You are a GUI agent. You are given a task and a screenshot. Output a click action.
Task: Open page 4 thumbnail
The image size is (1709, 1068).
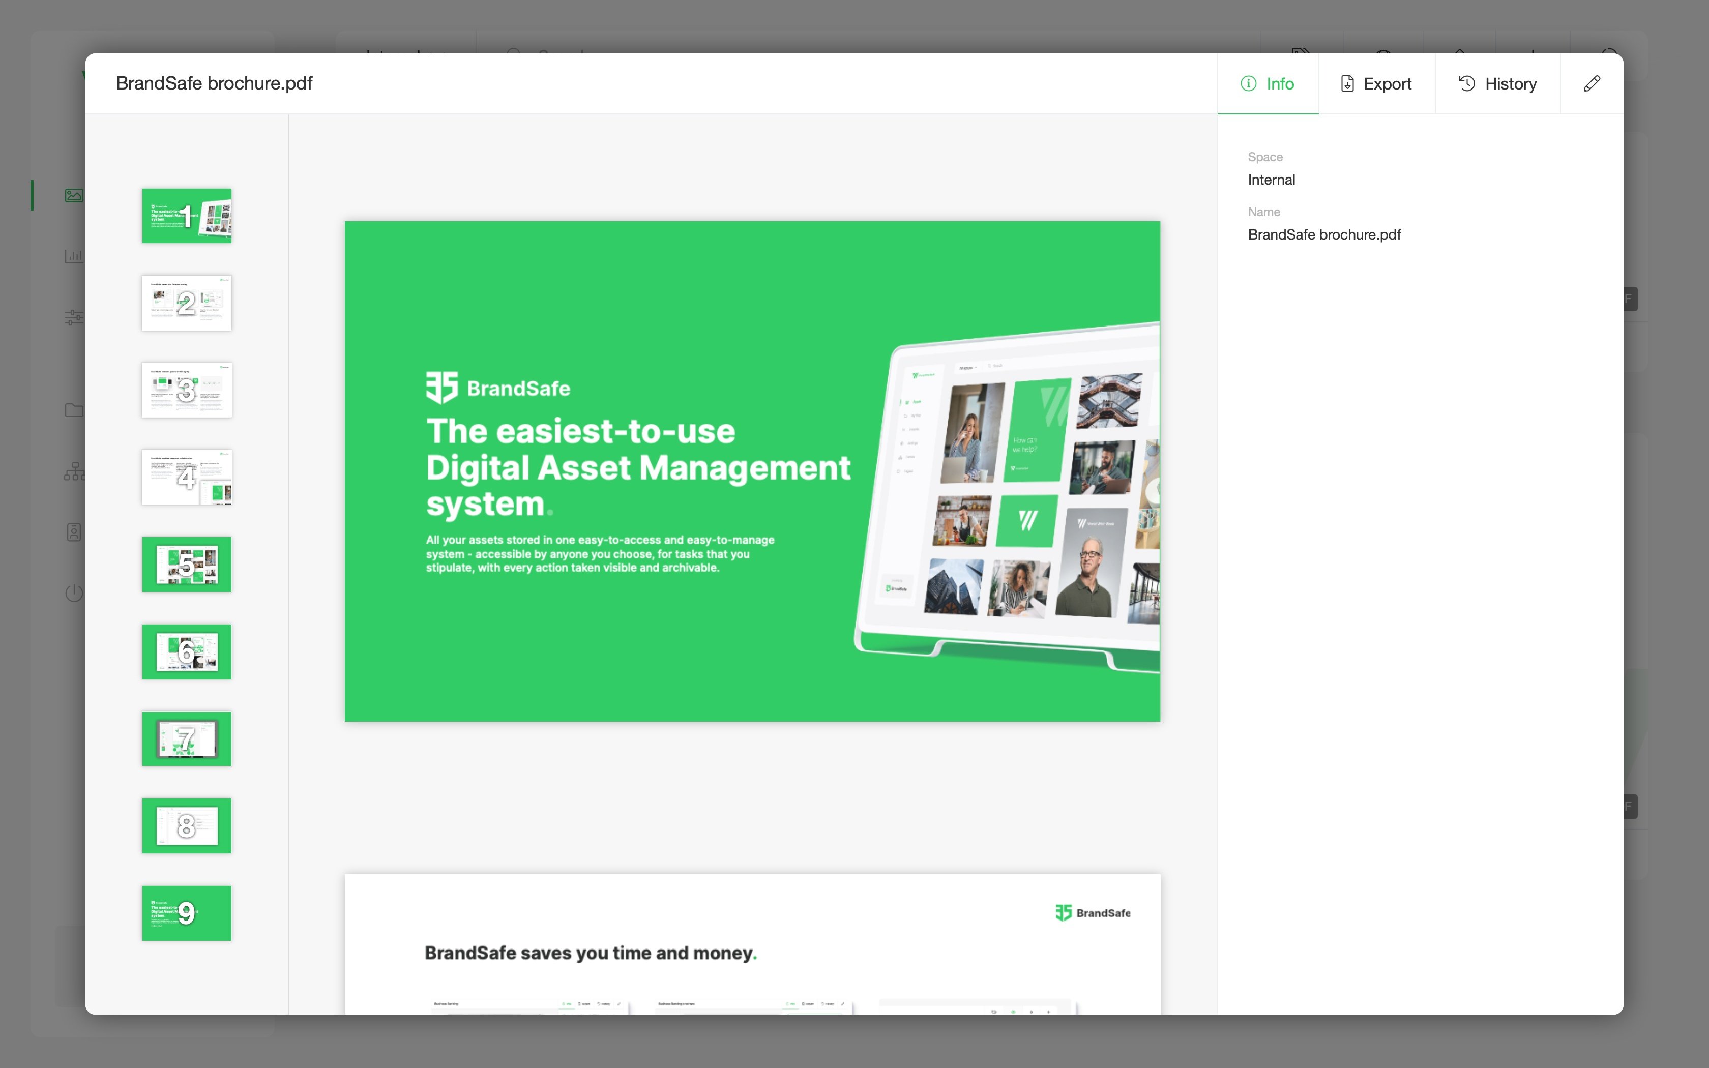187,477
